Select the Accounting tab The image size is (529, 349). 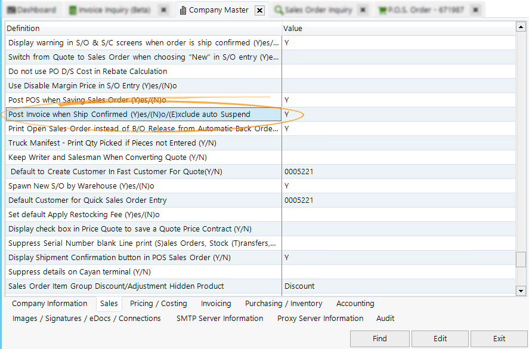coord(355,304)
